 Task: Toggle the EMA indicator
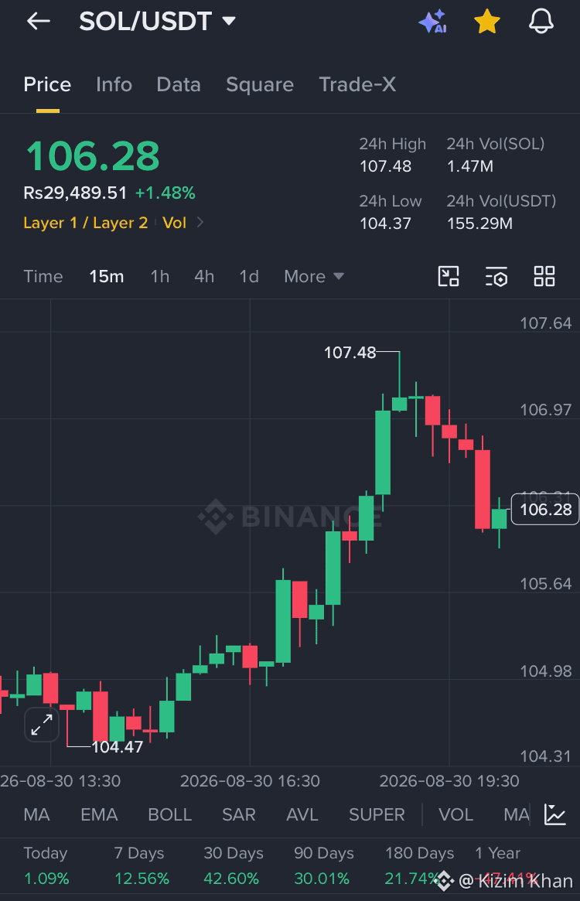pyautogui.click(x=99, y=814)
